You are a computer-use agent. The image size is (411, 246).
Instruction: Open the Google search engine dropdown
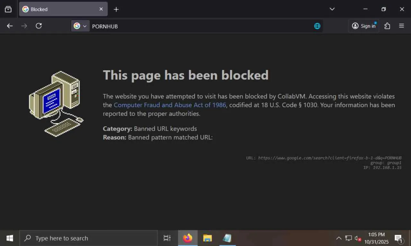pos(80,26)
